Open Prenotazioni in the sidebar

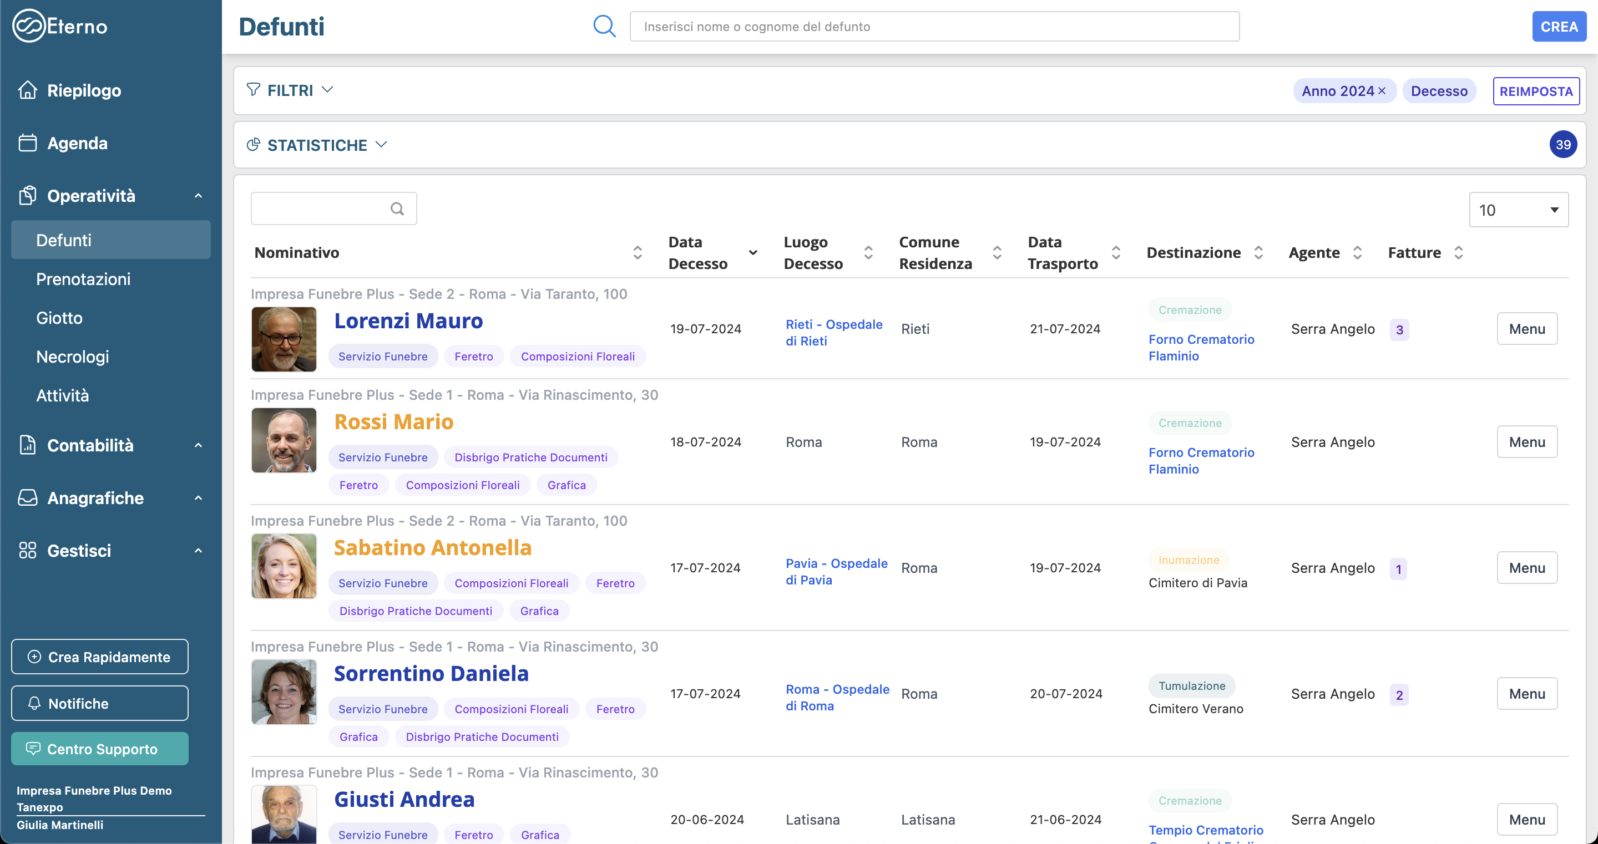click(x=83, y=279)
